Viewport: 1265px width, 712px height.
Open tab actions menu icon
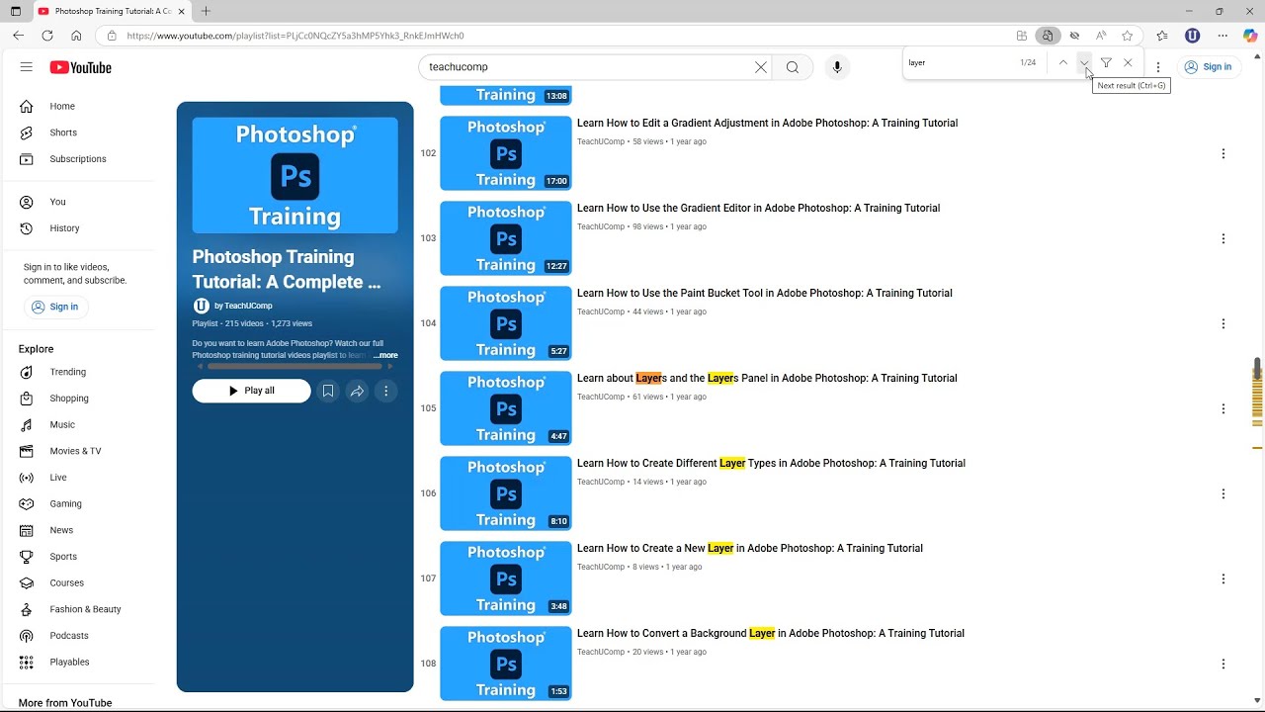15,11
